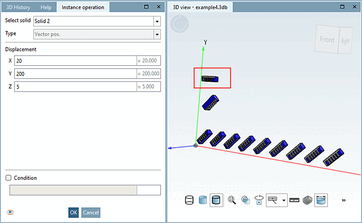The image size is (362, 223).
Task: Click the Right face of the view cube
Action: (346, 41)
